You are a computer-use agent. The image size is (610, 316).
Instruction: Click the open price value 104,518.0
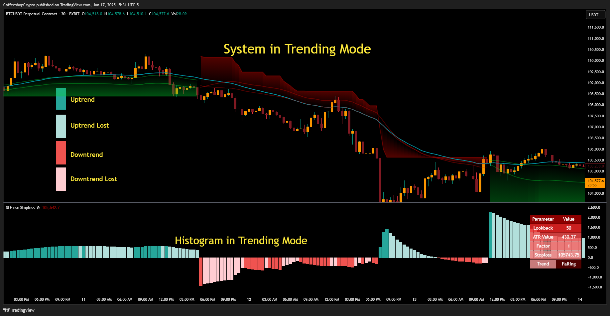tap(93, 14)
